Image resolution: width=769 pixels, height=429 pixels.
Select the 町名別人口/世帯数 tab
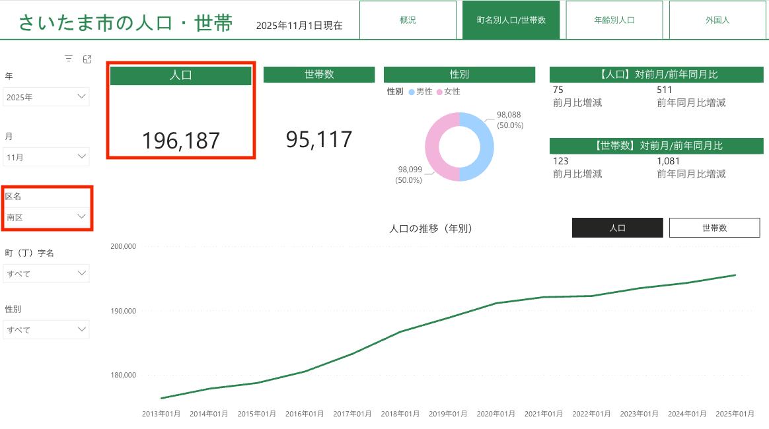point(511,20)
